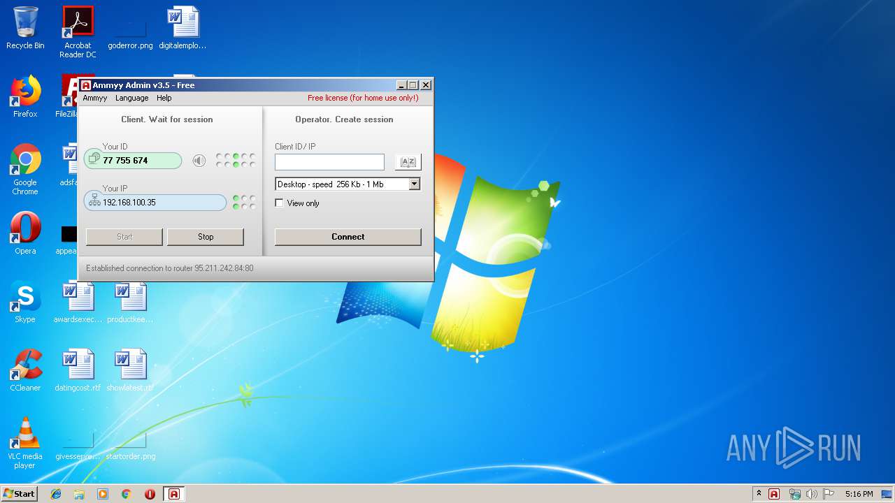The image size is (895, 503).
Task: Launch Google Chrome desktop shortcut
Action: coord(25,169)
